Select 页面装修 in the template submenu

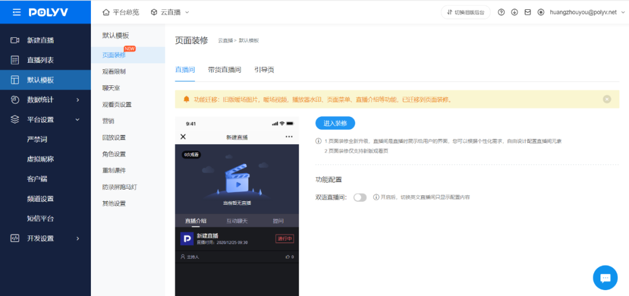click(x=114, y=55)
